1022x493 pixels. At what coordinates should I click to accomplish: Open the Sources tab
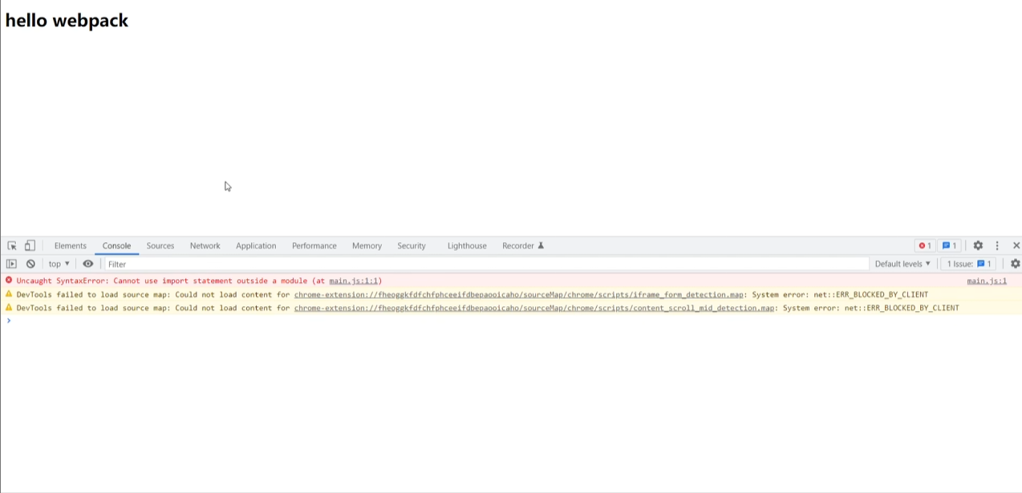160,246
